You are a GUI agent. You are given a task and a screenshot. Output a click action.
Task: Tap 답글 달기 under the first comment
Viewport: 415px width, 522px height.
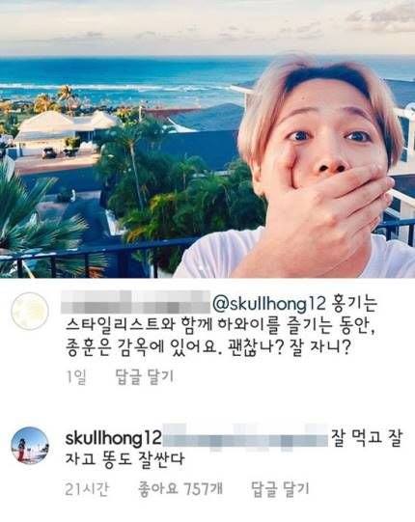point(145,377)
